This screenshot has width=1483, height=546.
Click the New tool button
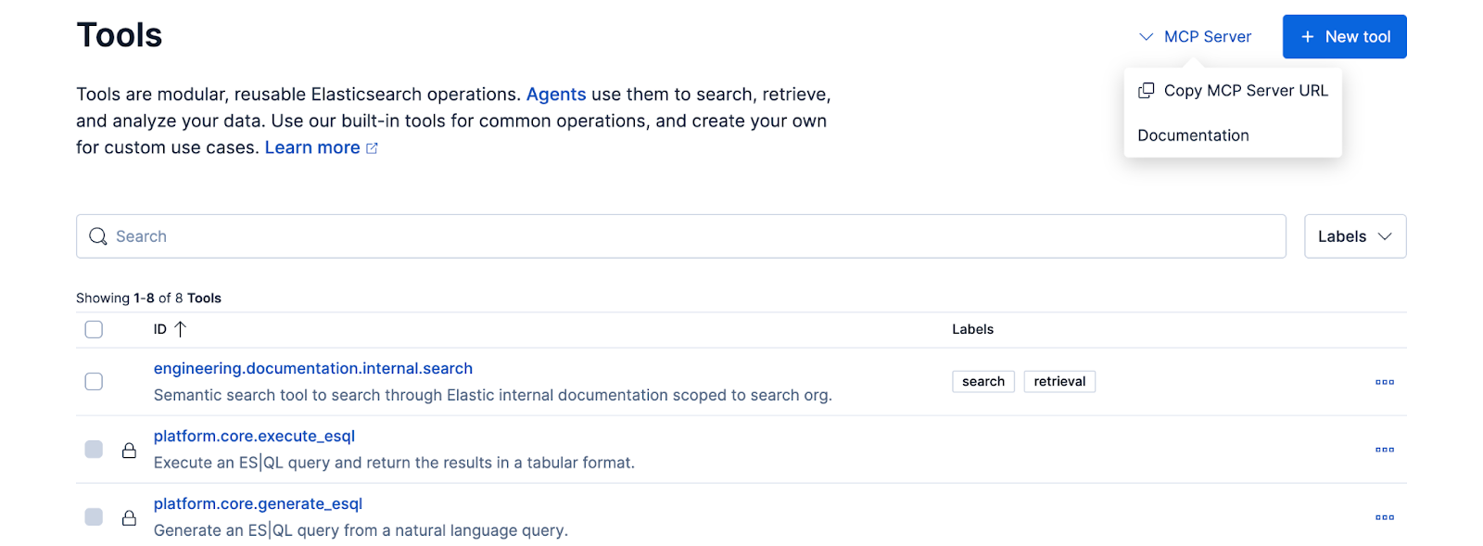[x=1344, y=37]
